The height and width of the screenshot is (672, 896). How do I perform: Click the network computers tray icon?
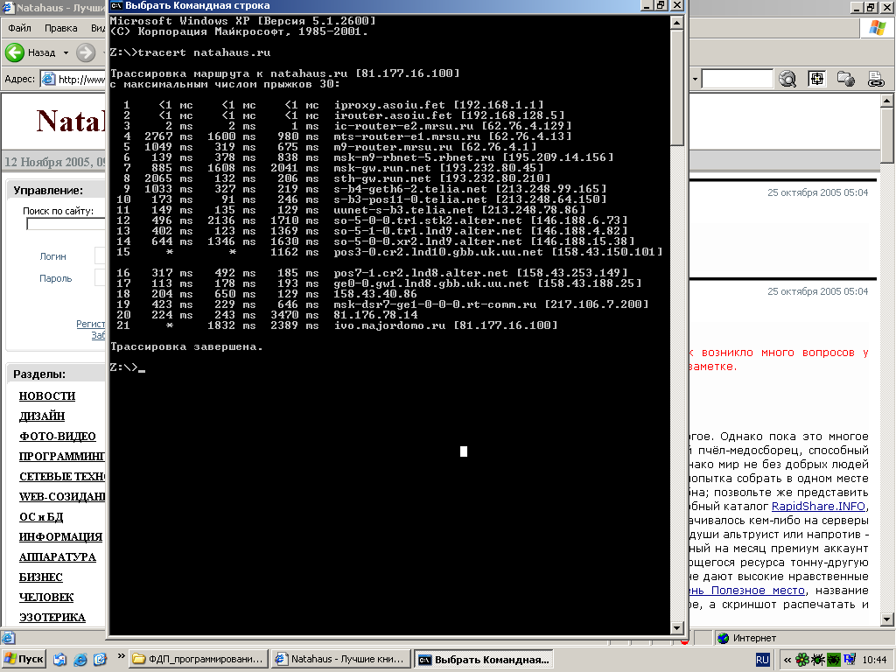tap(850, 660)
